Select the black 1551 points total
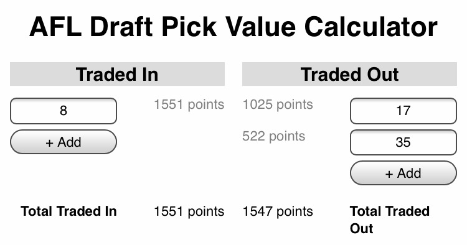The image size is (467, 245). (x=189, y=211)
